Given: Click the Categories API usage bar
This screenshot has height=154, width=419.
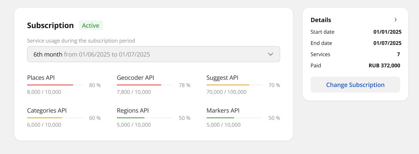Looking at the screenshot, I should click(55, 118).
